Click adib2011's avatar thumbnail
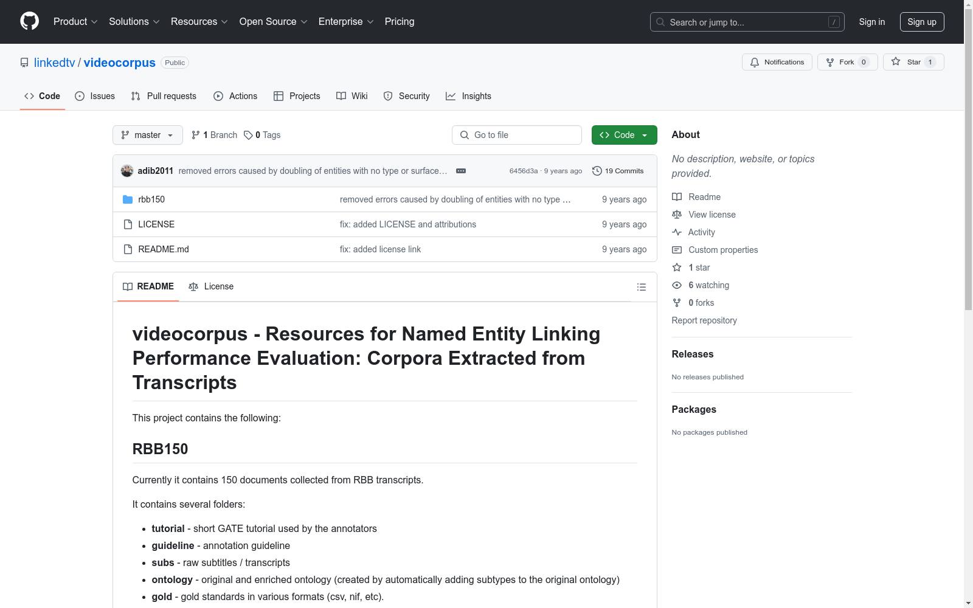973x608 pixels. coord(127,171)
